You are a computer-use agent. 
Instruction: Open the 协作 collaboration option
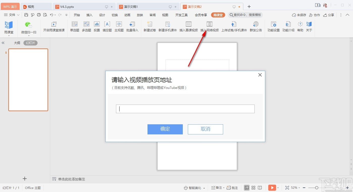coord(314,15)
